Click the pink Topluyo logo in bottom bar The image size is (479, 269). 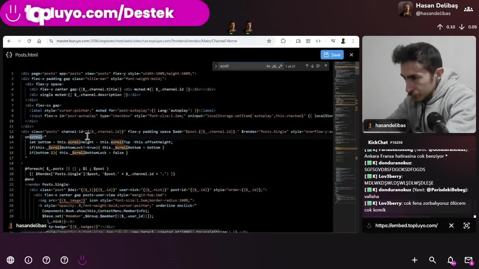pyautogui.click(x=82, y=260)
